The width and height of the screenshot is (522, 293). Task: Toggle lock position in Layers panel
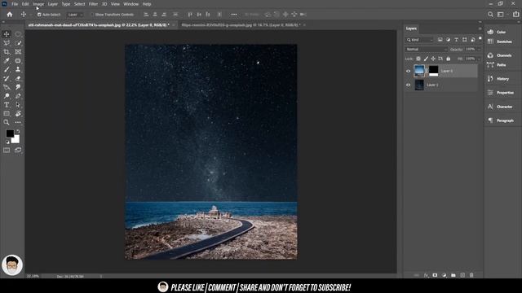[x=433, y=59]
